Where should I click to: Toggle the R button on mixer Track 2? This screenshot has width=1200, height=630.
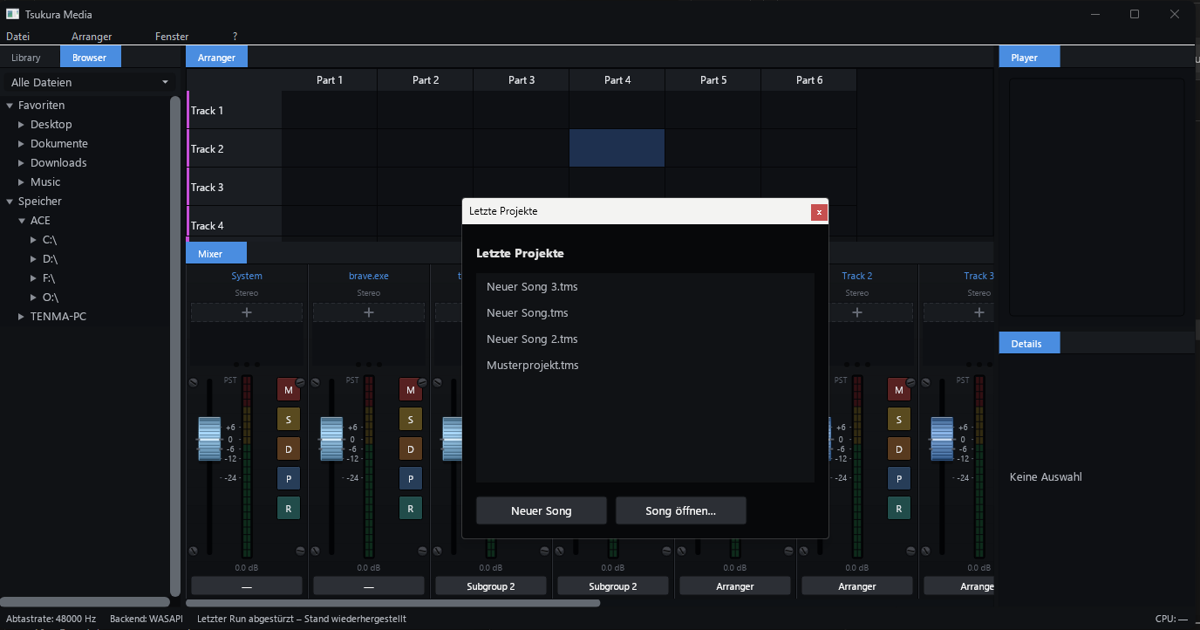click(899, 508)
